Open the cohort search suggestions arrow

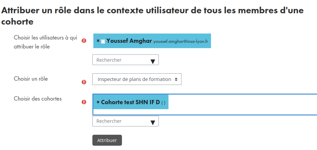(x=153, y=122)
